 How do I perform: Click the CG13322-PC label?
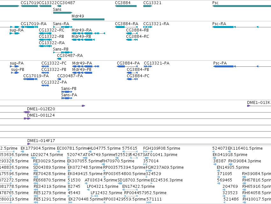54,63
